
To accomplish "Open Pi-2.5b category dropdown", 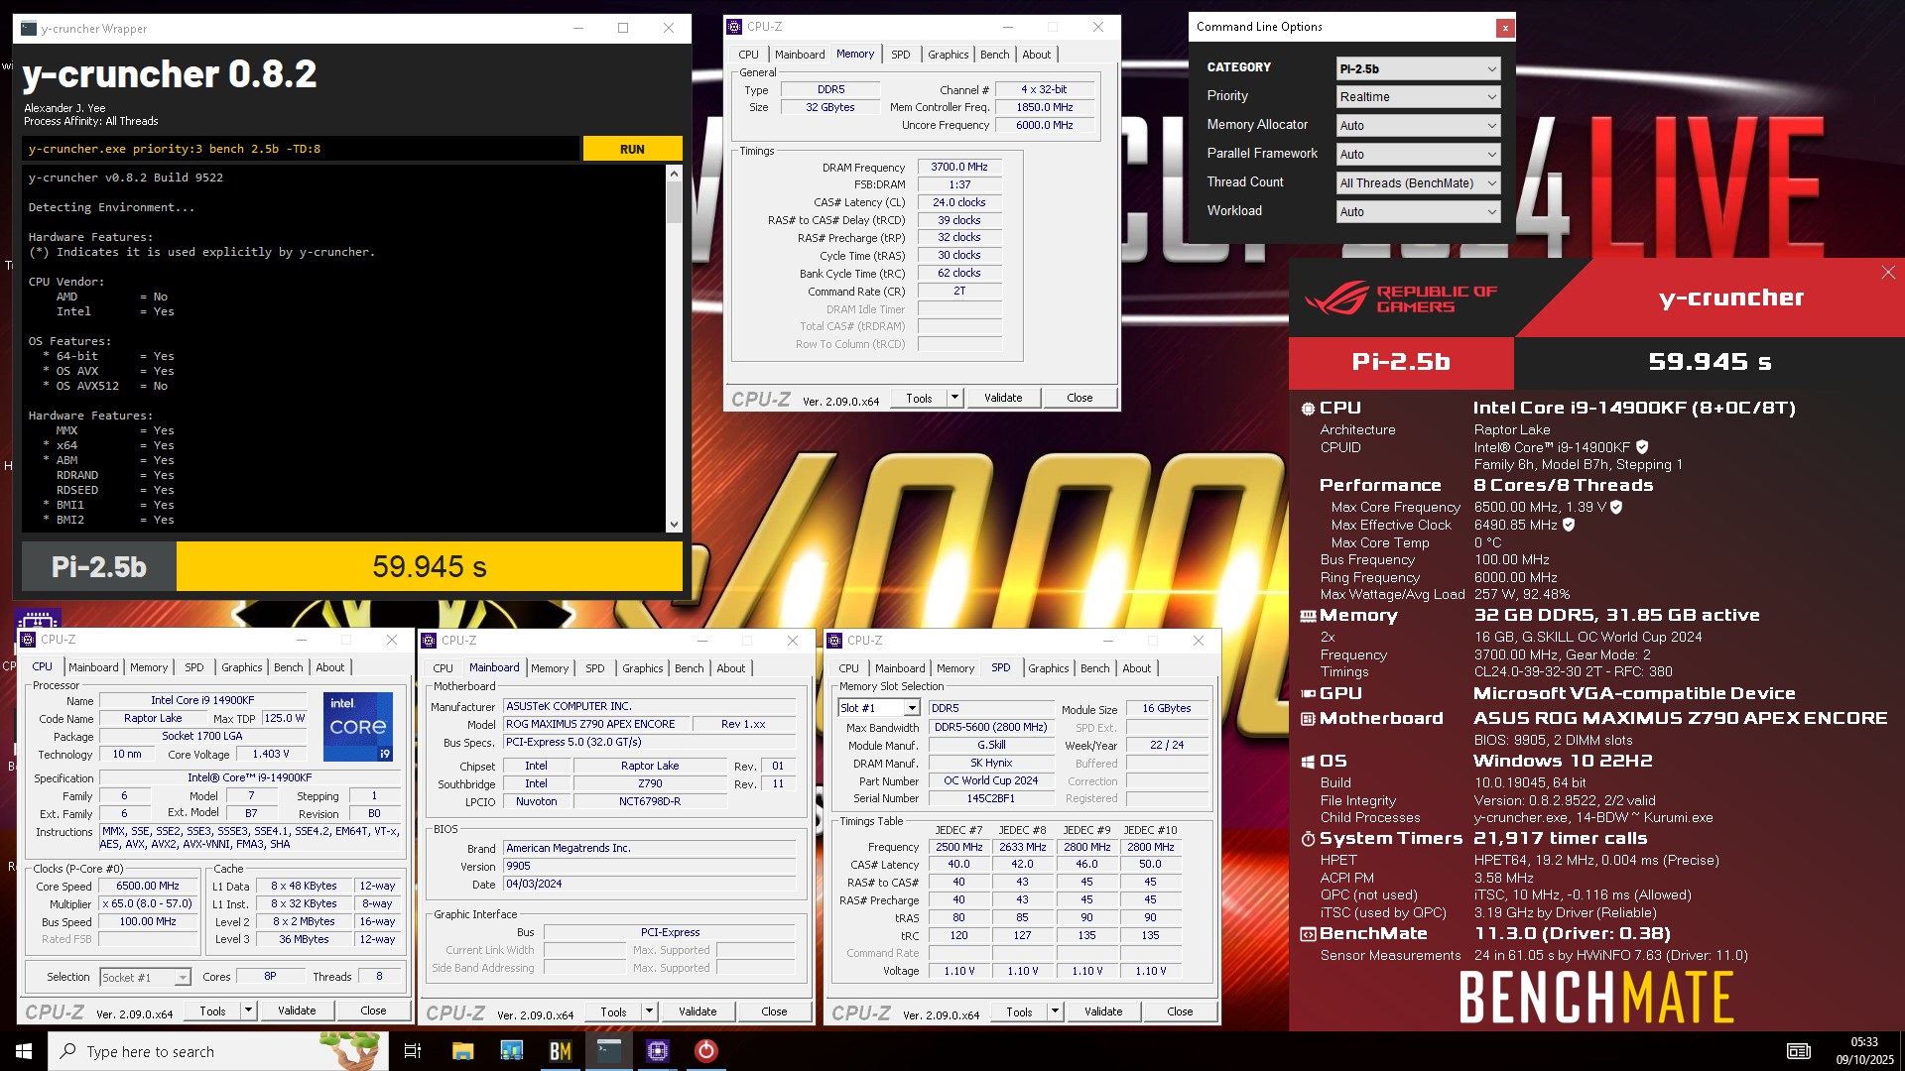I will tap(1418, 68).
